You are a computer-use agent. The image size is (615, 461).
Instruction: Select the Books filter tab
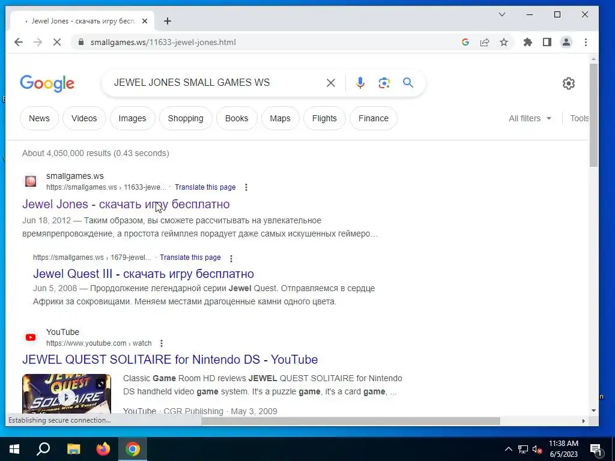click(237, 118)
